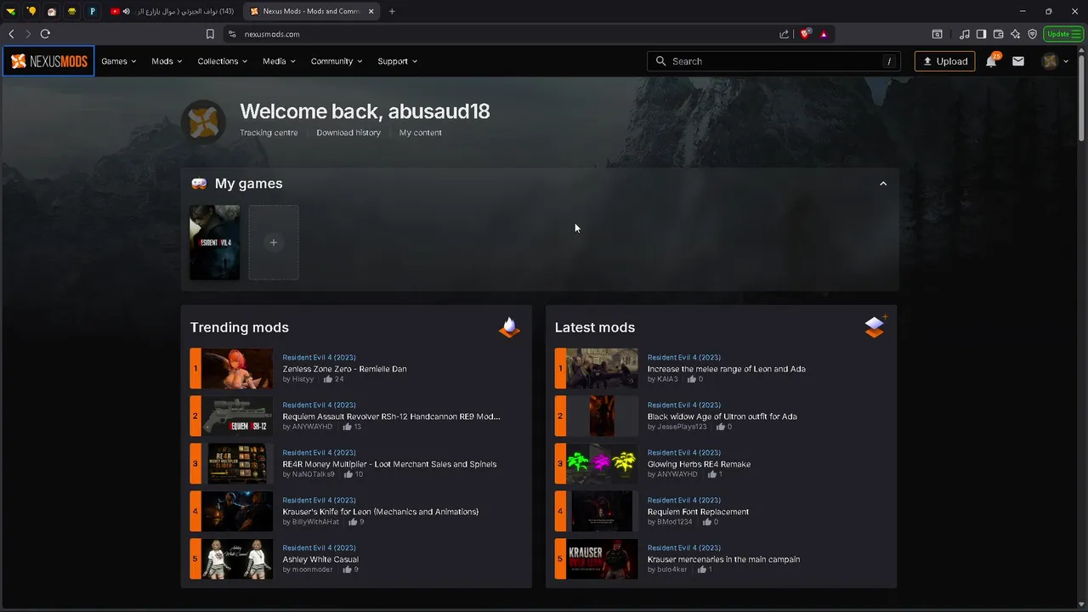Viewport: 1088px width, 612px height.
Task: Open RE4R Money Multiplier mod link
Action: tap(389, 464)
